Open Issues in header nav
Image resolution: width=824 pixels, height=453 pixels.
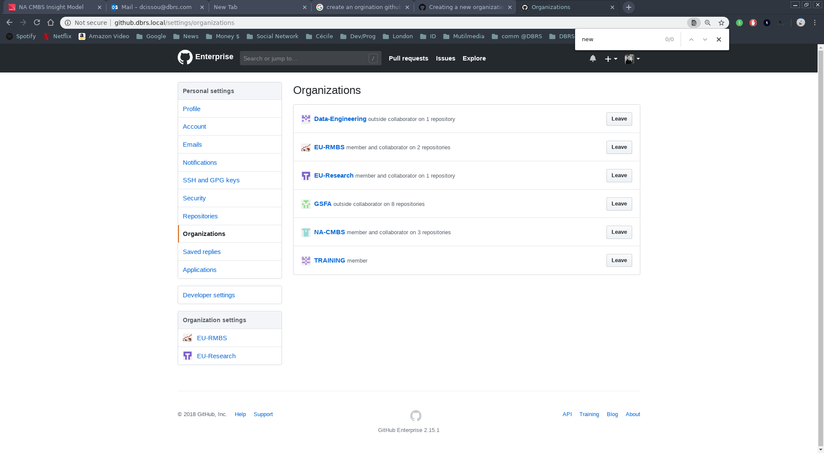point(445,58)
